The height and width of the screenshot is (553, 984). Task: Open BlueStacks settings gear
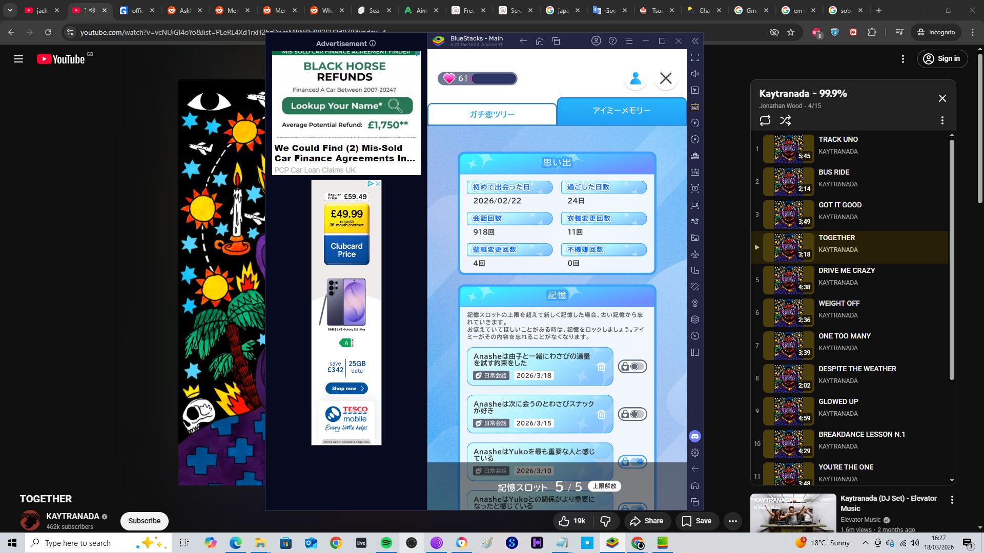click(695, 453)
